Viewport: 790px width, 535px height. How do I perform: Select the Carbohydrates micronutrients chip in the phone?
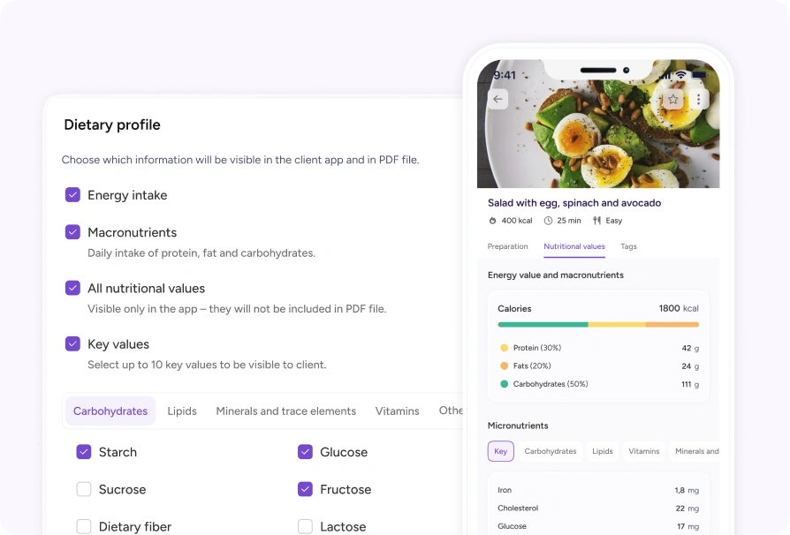tap(551, 451)
